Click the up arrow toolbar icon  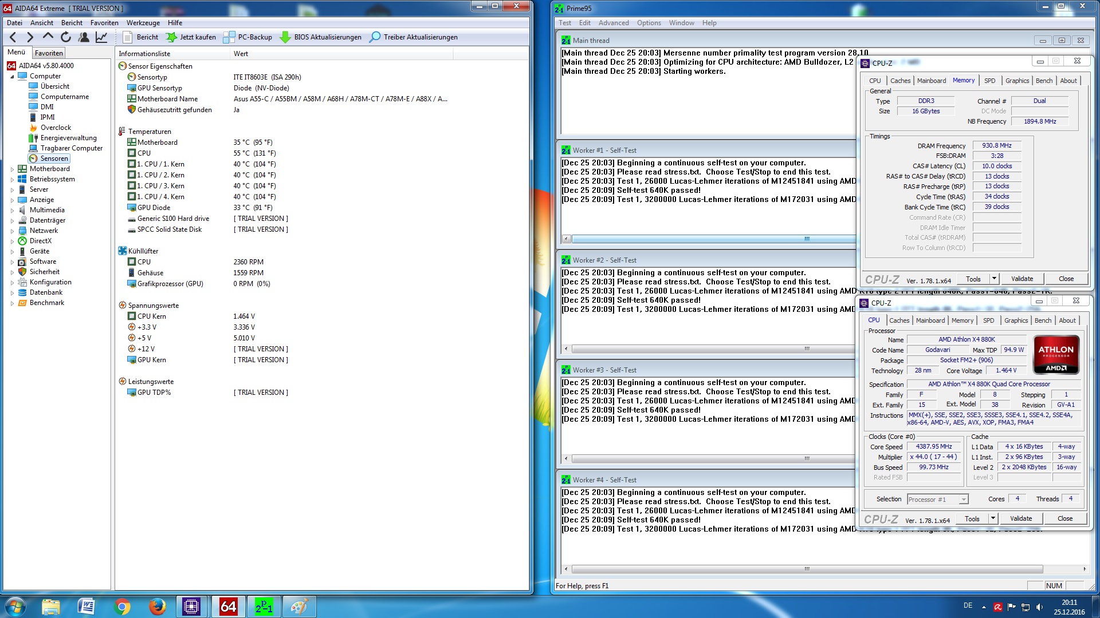point(48,37)
